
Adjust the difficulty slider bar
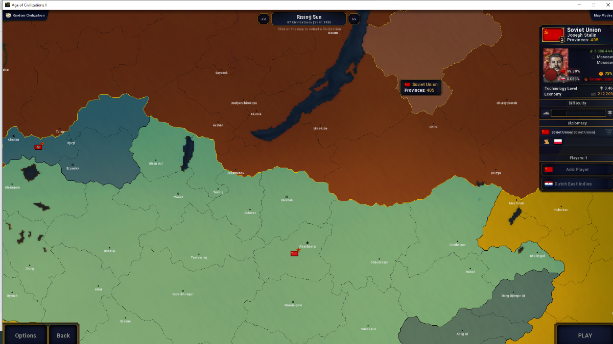click(x=578, y=113)
